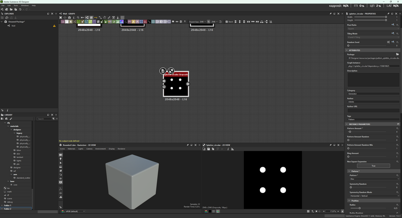The height and width of the screenshot is (218, 402).
Task: Click the shuffle icon for Random Seed
Action: coord(388,42)
